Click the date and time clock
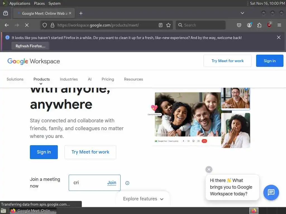Screen dimensions: 286x214 click(267, 3)
